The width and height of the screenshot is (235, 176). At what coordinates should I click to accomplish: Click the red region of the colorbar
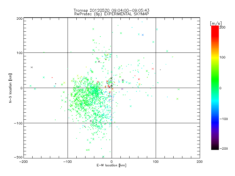(x=215, y=31)
